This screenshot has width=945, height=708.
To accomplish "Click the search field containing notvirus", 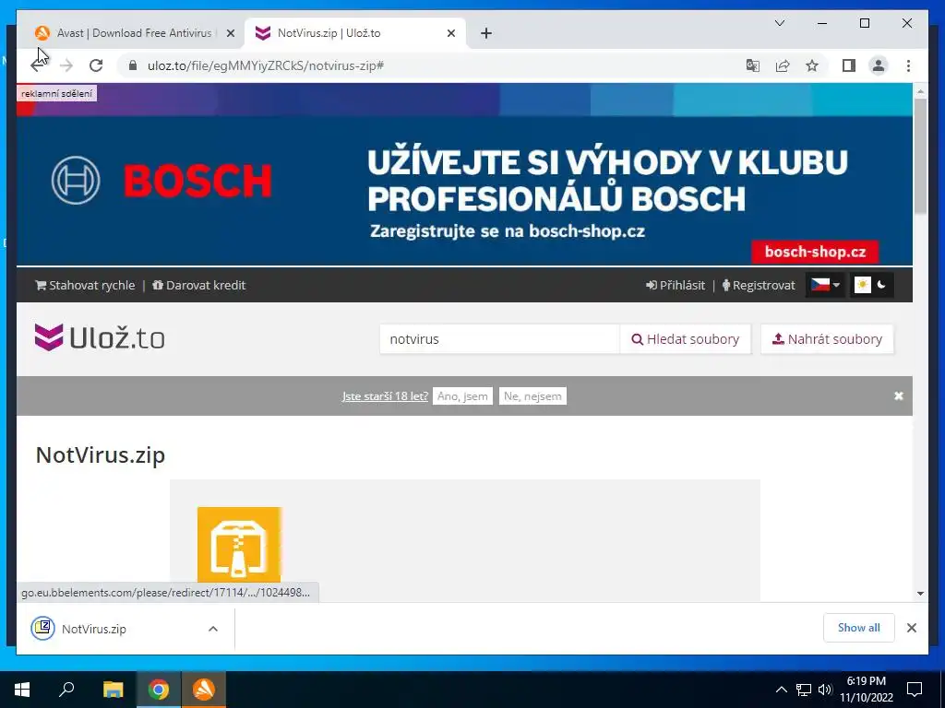I will (x=499, y=339).
